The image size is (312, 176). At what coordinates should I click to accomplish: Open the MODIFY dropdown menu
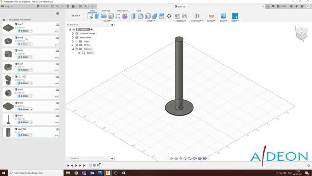click(151, 21)
